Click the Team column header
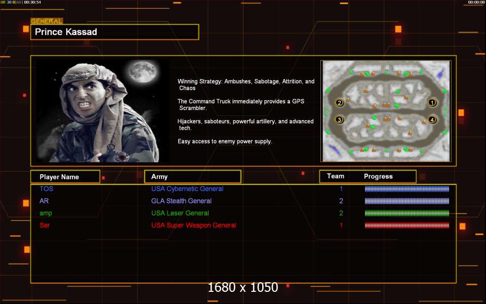 336,176
